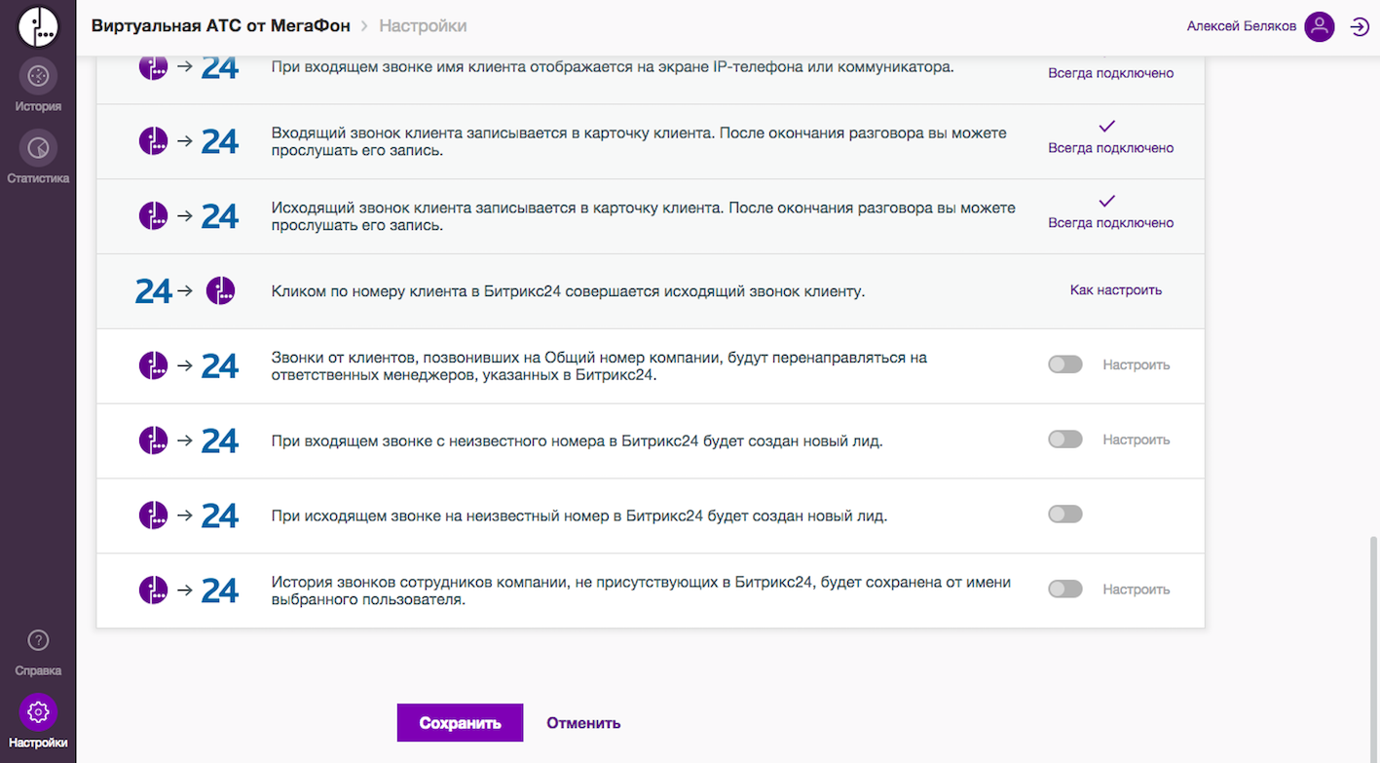This screenshot has width=1380, height=763.
Task: Click description about IP-телефона client name
Action: point(613,67)
